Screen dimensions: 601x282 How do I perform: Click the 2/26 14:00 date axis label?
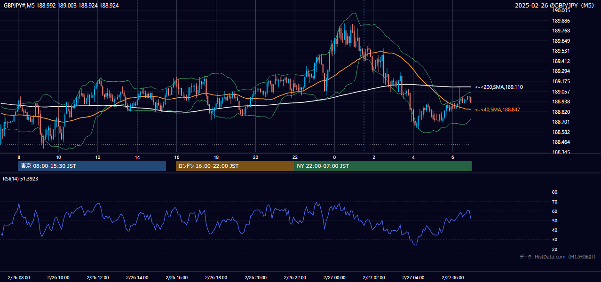[137, 278]
